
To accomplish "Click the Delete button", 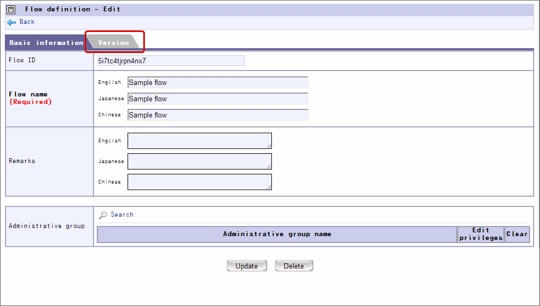I will (x=294, y=266).
